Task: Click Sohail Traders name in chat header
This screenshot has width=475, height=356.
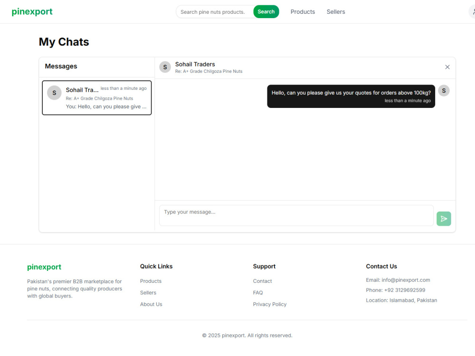Action: click(195, 64)
